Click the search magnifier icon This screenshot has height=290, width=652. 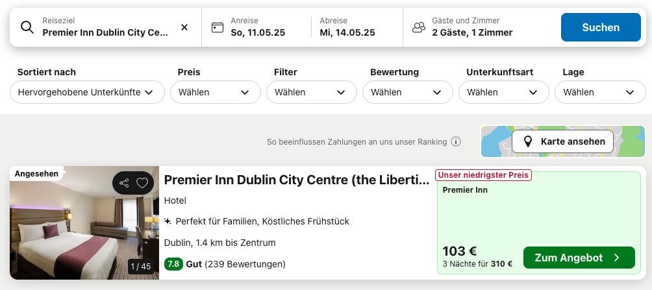click(x=27, y=27)
